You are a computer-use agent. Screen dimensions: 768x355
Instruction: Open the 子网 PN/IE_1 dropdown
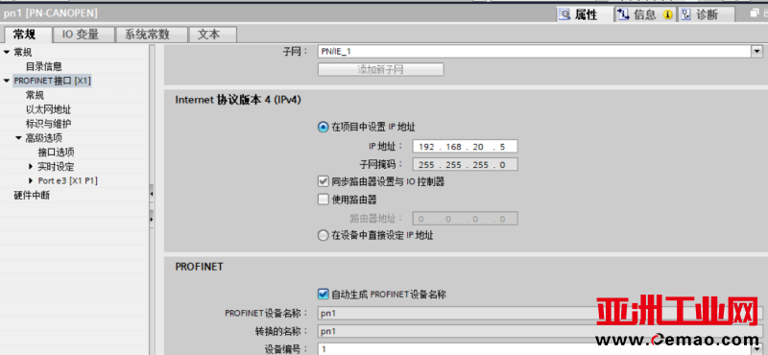tap(757, 52)
